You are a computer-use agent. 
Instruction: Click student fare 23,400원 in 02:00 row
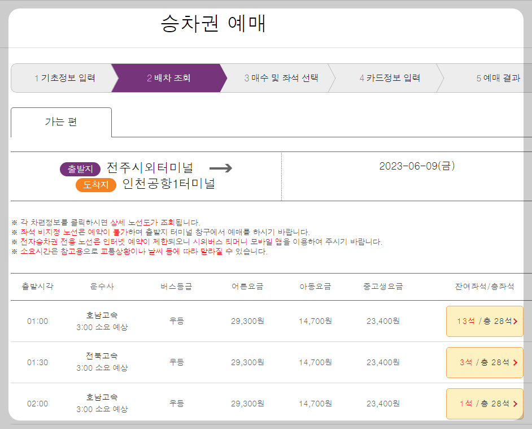point(383,404)
